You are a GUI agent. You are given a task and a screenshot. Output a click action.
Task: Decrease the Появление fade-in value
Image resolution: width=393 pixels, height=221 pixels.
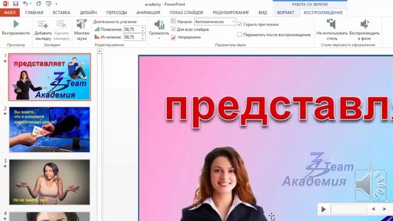pos(143,31)
